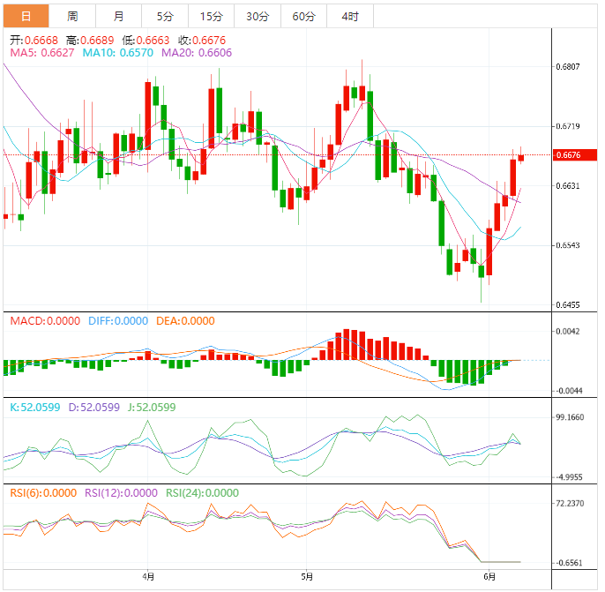This screenshot has height=592, width=605.
Task: Open the 月 monthly chart tab
Action: click(119, 17)
